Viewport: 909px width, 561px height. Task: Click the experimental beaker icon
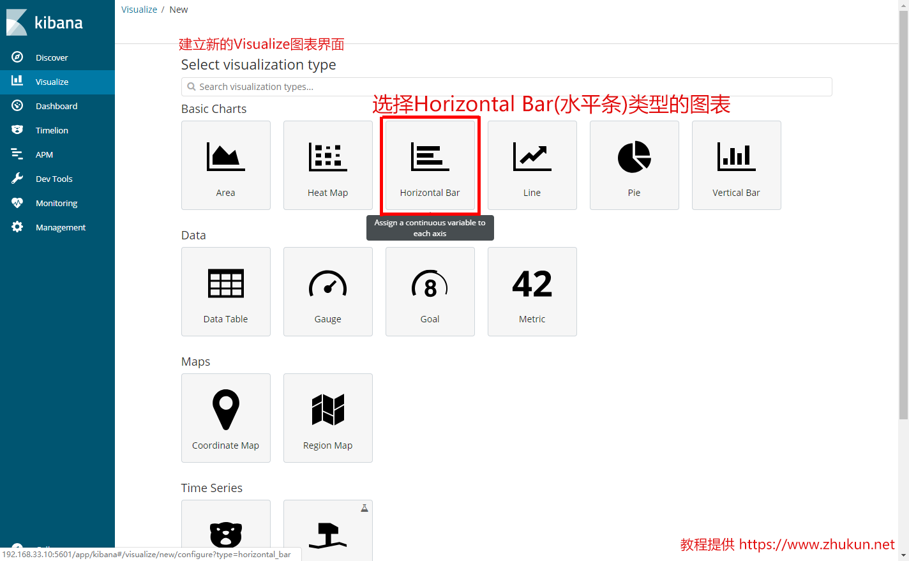[364, 508]
